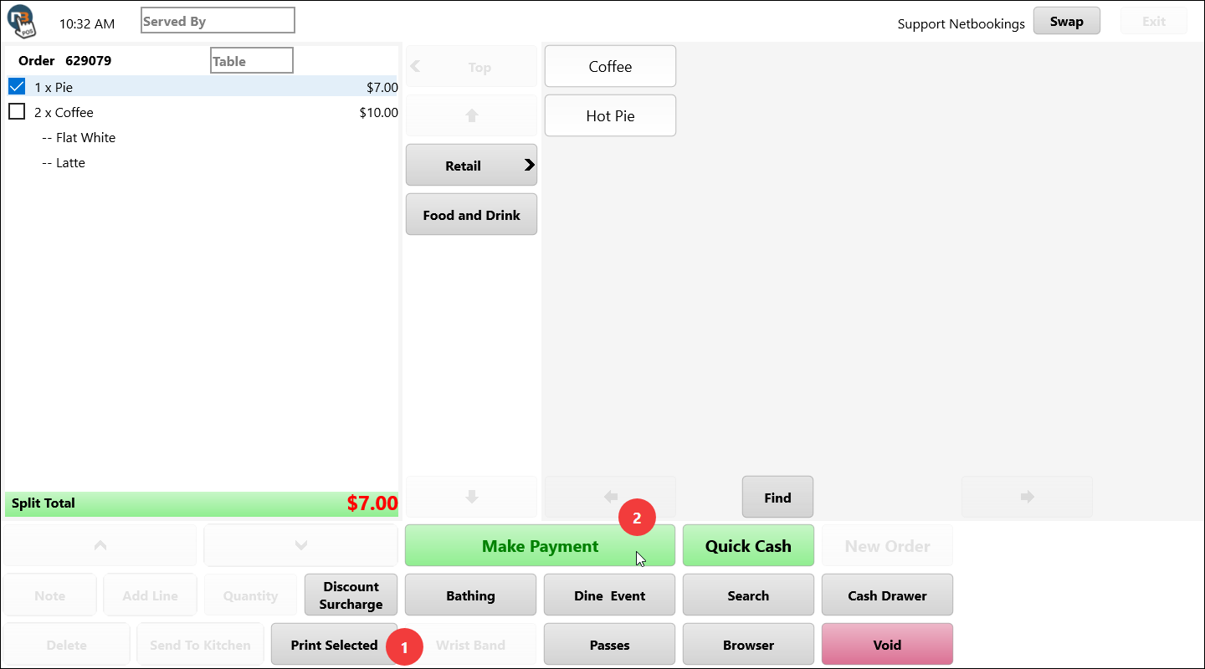Uncheck the 1 x Pie checkbox
This screenshot has height=669, width=1205.
[x=17, y=86]
